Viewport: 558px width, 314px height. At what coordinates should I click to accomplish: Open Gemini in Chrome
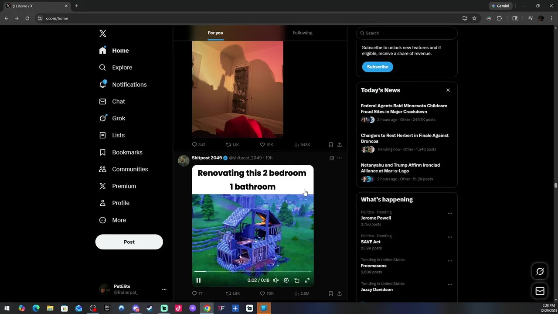tap(500, 6)
